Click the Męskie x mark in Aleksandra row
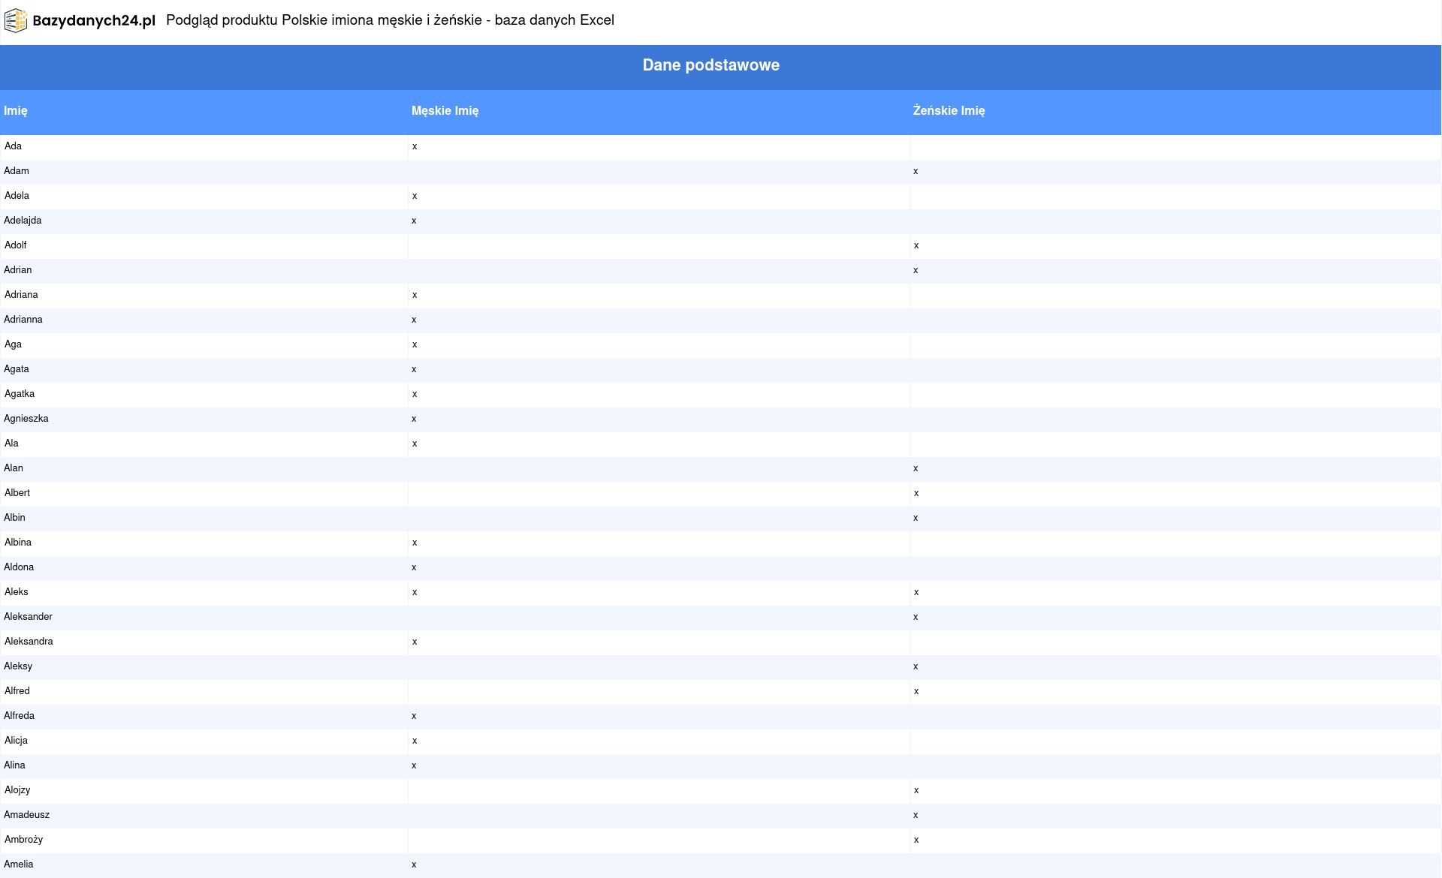1442x878 pixels. (x=415, y=642)
